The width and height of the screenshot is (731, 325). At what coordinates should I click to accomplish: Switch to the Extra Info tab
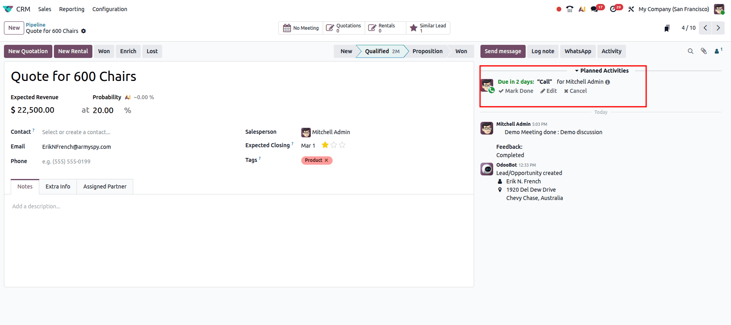[x=58, y=187]
